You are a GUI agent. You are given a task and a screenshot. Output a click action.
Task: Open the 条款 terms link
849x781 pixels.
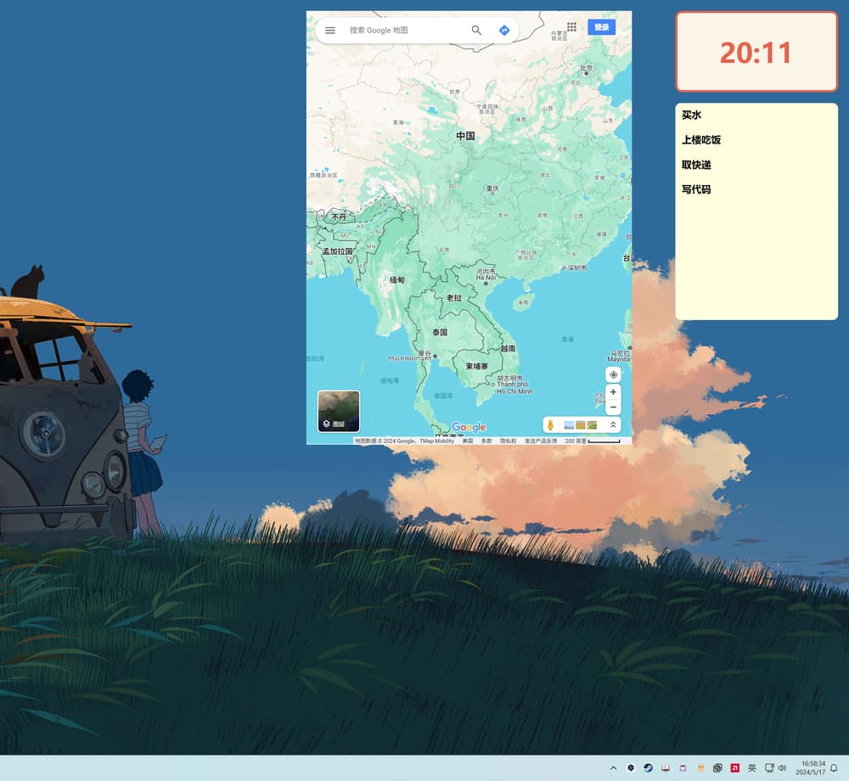pyautogui.click(x=486, y=441)
